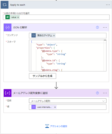
Task: Click the variable action icon for メールアドレス配列変数に追加
Action: pos(7,93)
